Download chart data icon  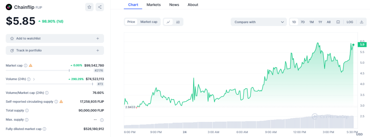(x=361, y=22)
